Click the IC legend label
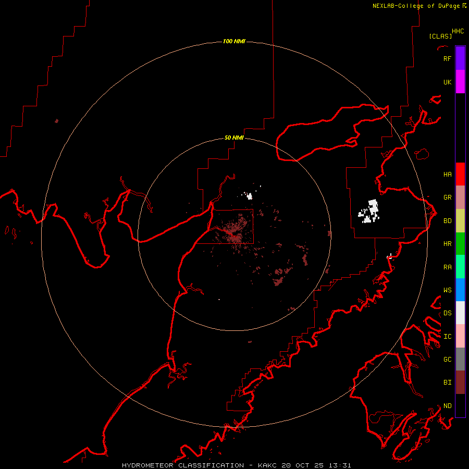This screenshot has width=469, height=469. (447, 337)
